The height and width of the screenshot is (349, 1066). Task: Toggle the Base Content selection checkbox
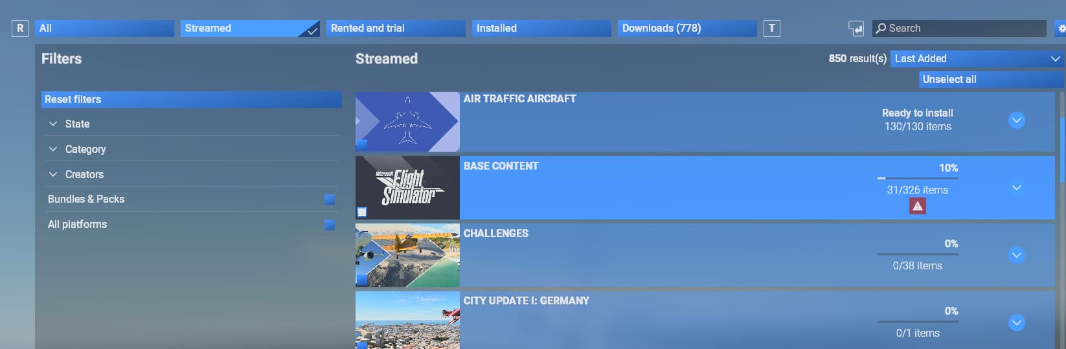(x=362, y=212)
